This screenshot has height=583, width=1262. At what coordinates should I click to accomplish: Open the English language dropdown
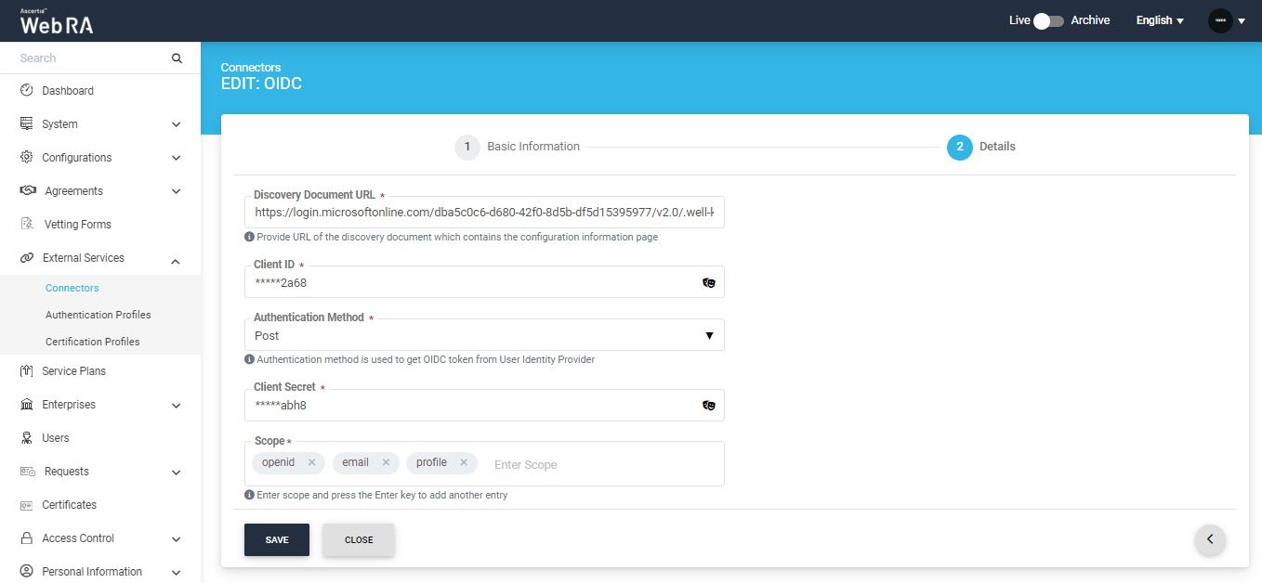click(x=1160, y=20)
